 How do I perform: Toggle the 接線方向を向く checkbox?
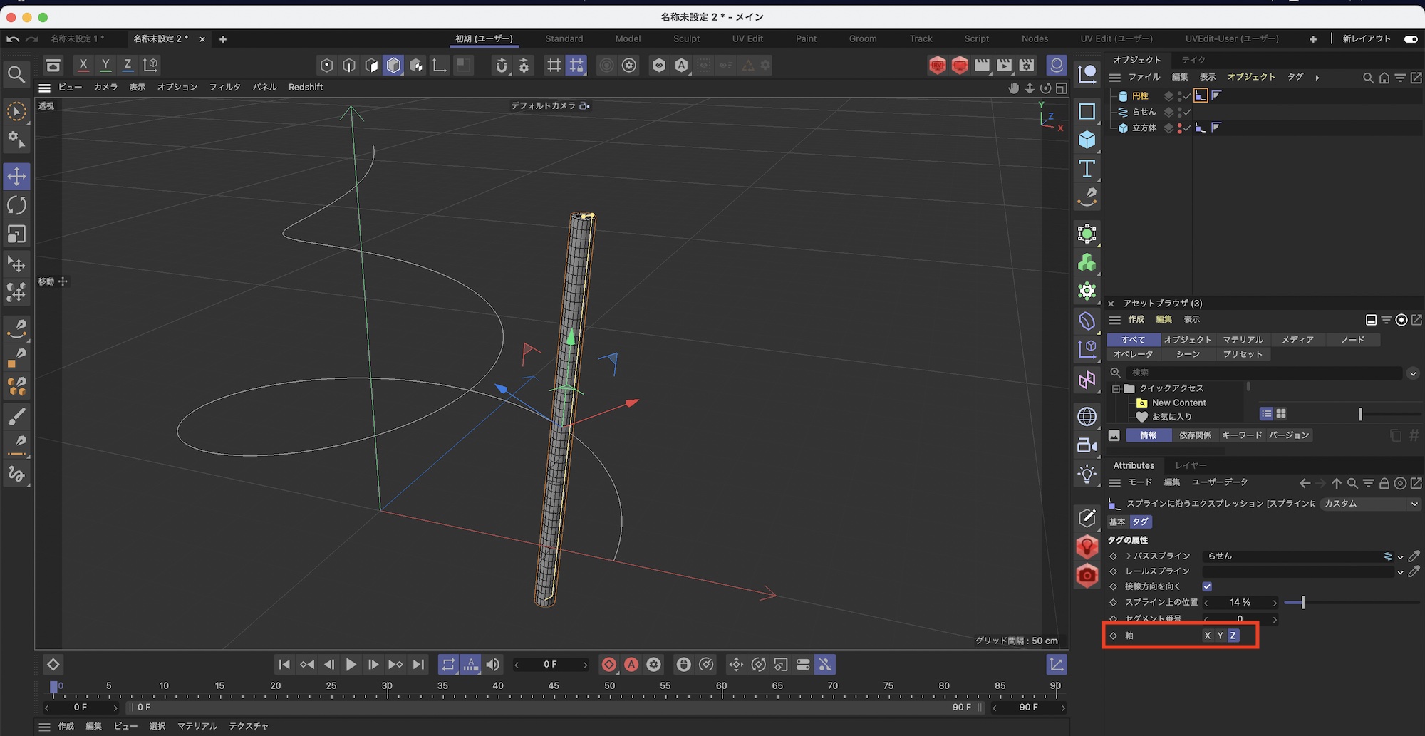1207,586
